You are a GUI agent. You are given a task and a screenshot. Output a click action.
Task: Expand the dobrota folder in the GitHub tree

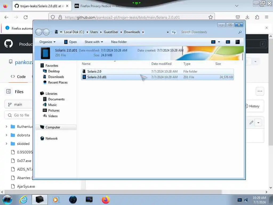point(6,135)
